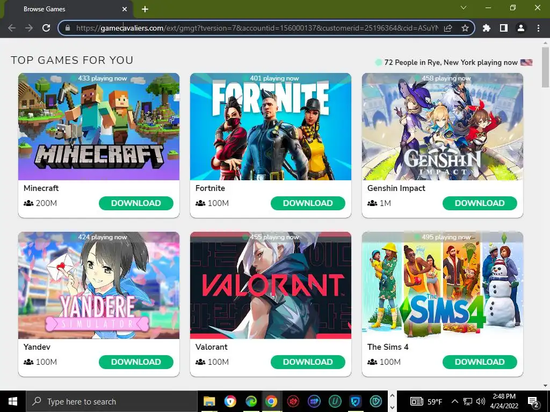Open The Sims 4 cover image
550x412 pixels.
443,285
